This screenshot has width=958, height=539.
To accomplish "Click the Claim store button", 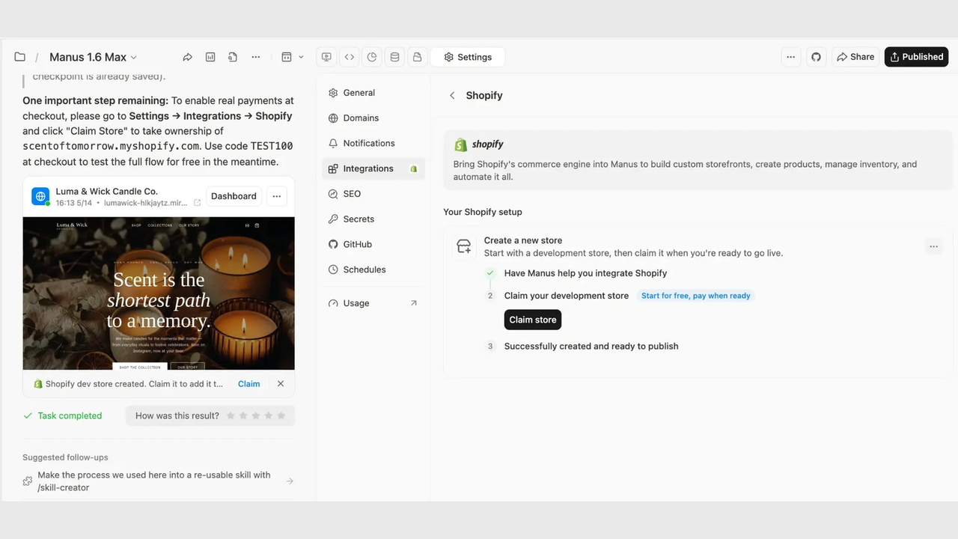I will tap(533, 320).
